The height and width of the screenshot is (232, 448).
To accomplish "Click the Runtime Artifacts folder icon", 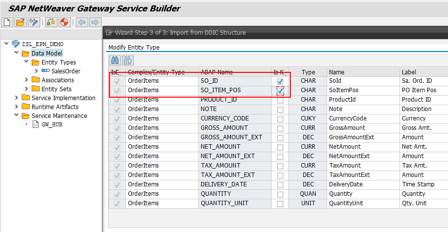I will click(x=26, y=107).
